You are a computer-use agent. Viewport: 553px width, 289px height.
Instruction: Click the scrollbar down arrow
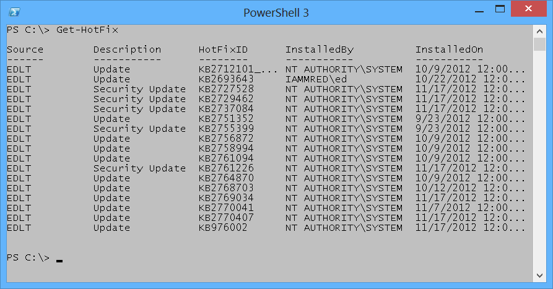point(539,275)
